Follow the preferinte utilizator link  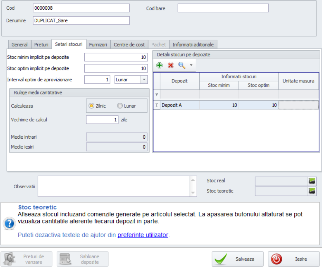[143, 235]
